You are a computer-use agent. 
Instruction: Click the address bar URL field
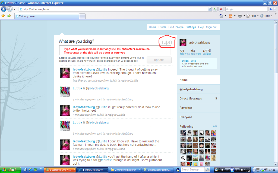113,9
